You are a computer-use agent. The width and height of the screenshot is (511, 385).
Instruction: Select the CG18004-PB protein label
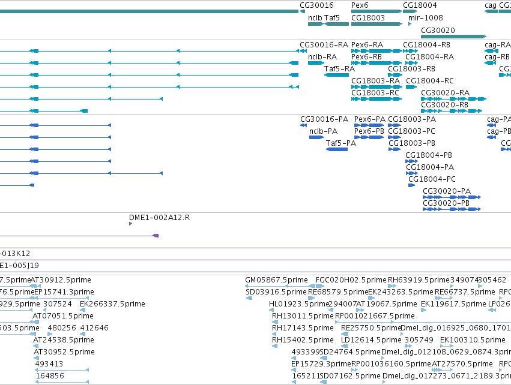(x=429, y=155)
